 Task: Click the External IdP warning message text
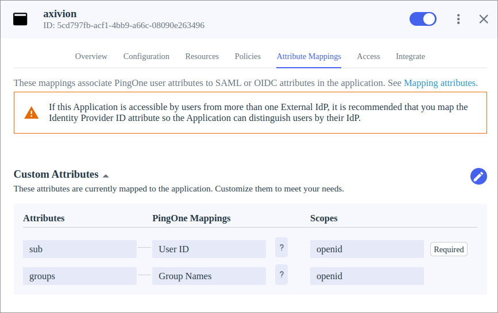(x=258, y=112)
